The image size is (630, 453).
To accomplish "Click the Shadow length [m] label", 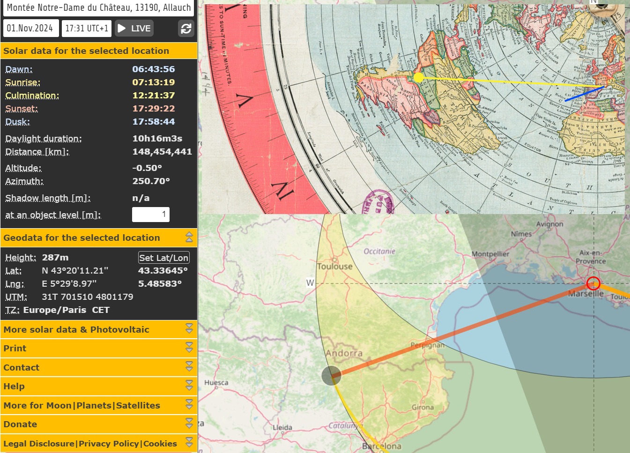I will (48, 198).
